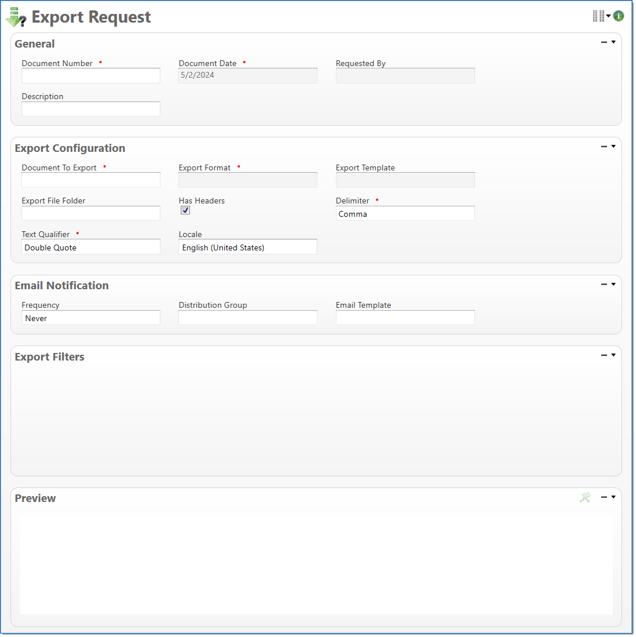The image size is (636, 637).
Task: Focus the Document To Export field
Action: 91,180
